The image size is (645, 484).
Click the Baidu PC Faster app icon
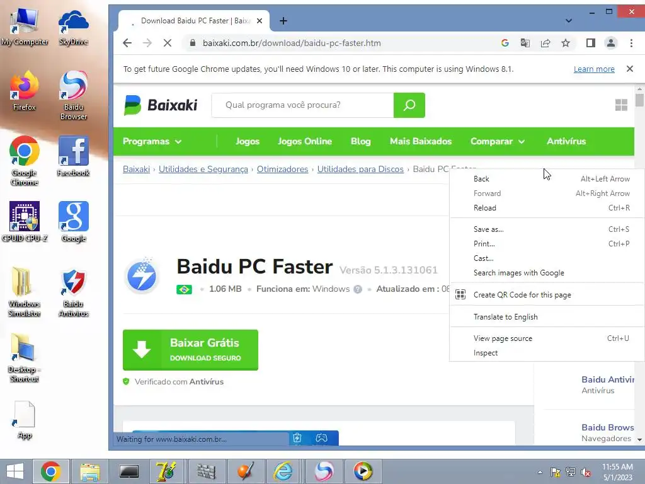click(x=142, y=276)
